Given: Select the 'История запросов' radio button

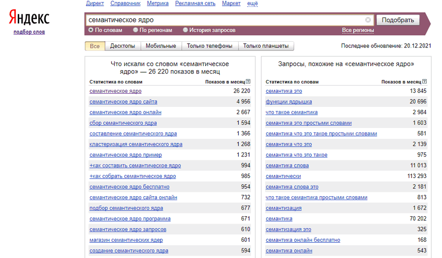Looking at the screenshot, I should pyautogui.click(x=186, y=30).
